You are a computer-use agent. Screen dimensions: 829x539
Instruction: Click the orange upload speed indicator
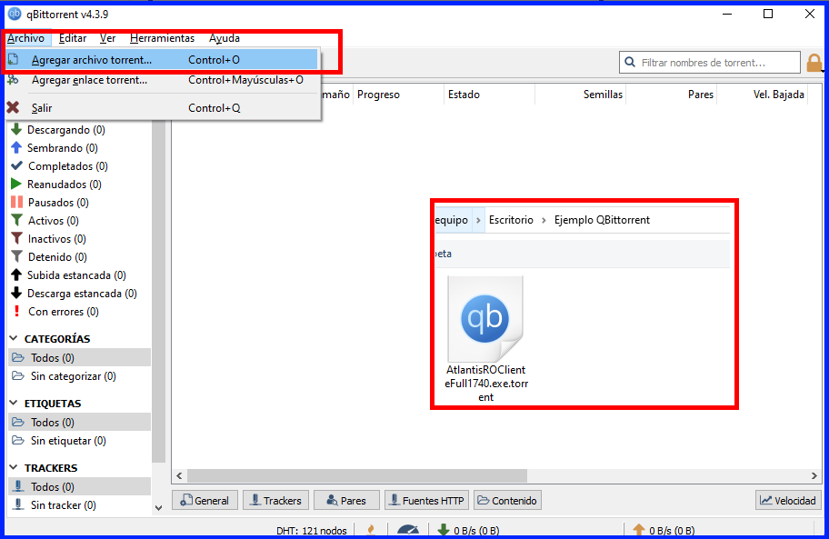tap(664, 530)
